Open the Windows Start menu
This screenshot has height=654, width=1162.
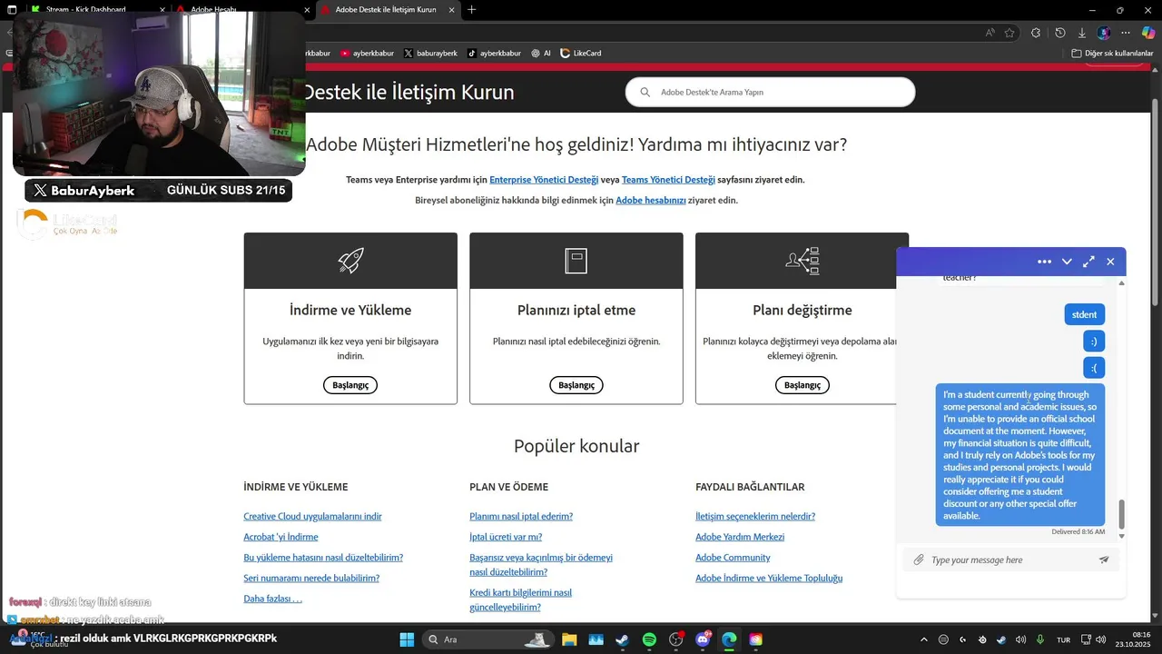coord(407,639)
